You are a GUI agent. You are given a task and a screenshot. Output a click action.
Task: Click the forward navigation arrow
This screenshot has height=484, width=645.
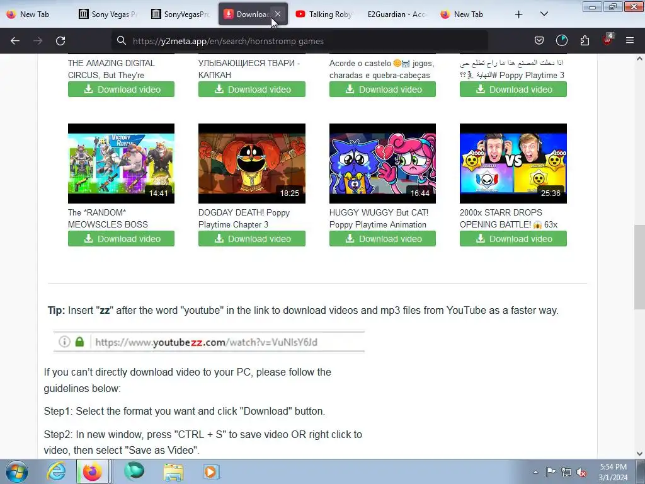tap(38, 41)
